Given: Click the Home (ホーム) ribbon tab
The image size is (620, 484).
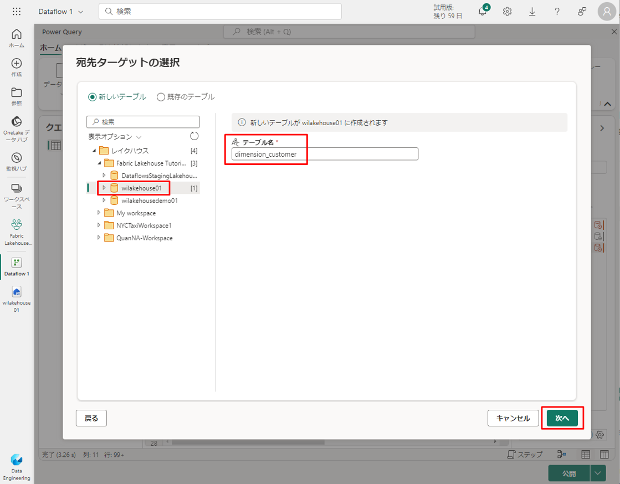Looking at the screenshot, I should [50, 48].
